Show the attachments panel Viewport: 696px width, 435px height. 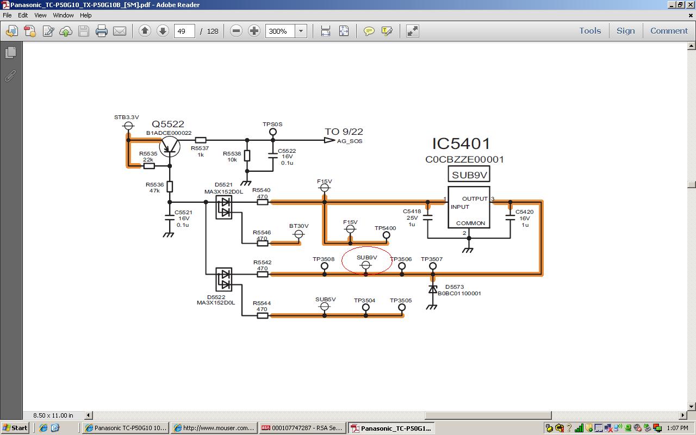pyautogui.click(x=10, y=76)
